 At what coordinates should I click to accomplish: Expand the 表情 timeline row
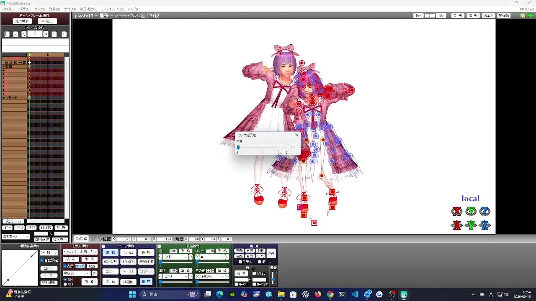coord(4,66)
